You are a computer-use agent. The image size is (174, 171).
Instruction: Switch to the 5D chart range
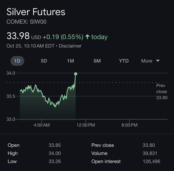click(44, 61)
